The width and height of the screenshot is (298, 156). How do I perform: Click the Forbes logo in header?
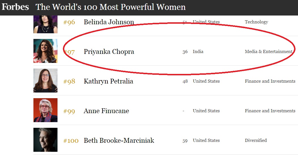(15, 7)
